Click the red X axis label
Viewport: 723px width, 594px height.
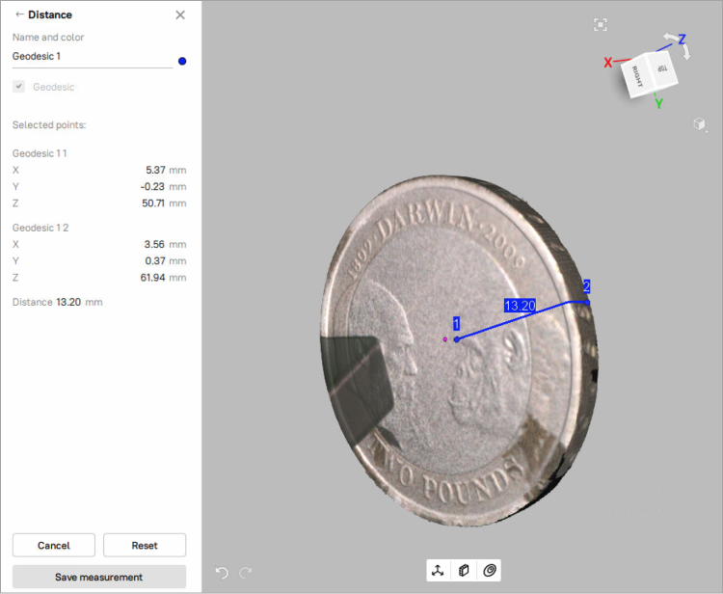click(x=608, y=63)
